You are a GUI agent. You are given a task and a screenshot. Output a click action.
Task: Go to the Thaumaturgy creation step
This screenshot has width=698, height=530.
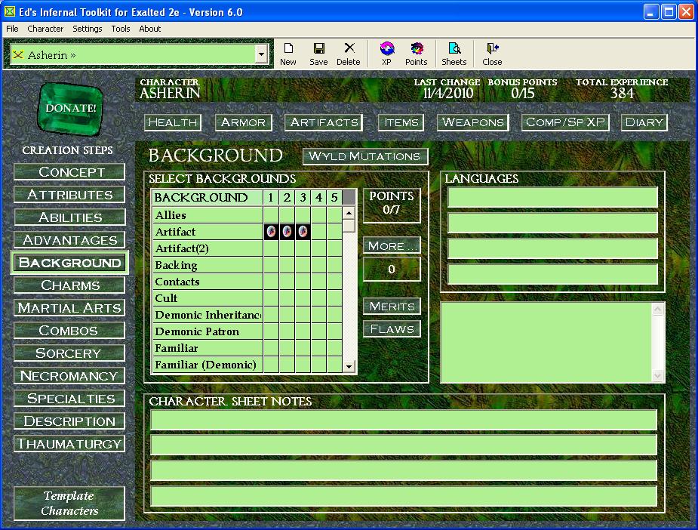coord(69,444)
